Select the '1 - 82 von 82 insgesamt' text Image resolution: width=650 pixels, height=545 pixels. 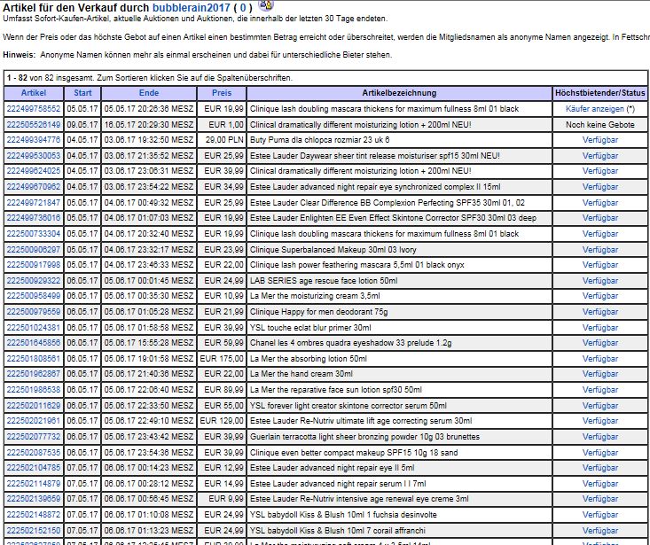point(51,78)
